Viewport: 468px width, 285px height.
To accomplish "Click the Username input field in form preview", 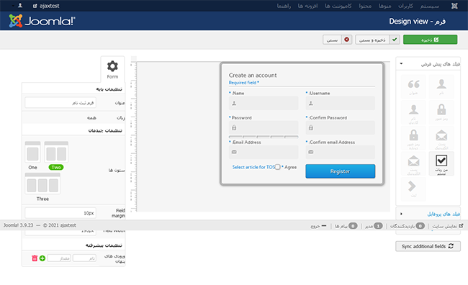I will (x=341, y=103).
